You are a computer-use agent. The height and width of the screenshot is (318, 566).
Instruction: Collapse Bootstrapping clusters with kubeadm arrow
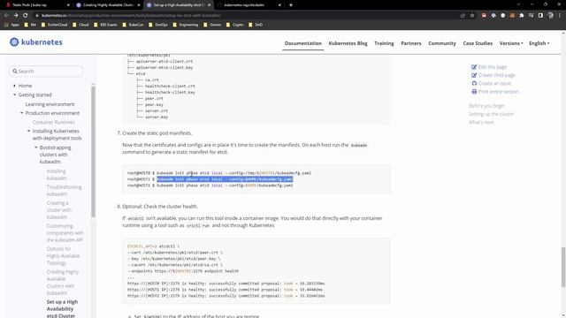pyautogui.click(x=35, y=148)
